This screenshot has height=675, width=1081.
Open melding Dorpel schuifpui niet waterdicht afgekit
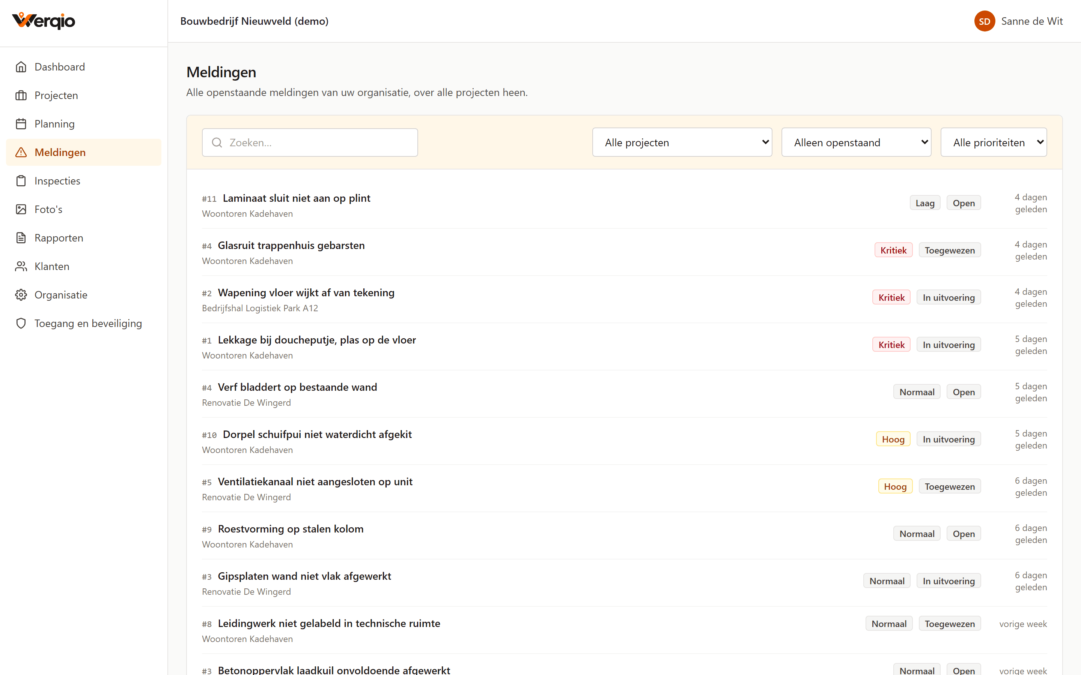(x=317, y=435)
